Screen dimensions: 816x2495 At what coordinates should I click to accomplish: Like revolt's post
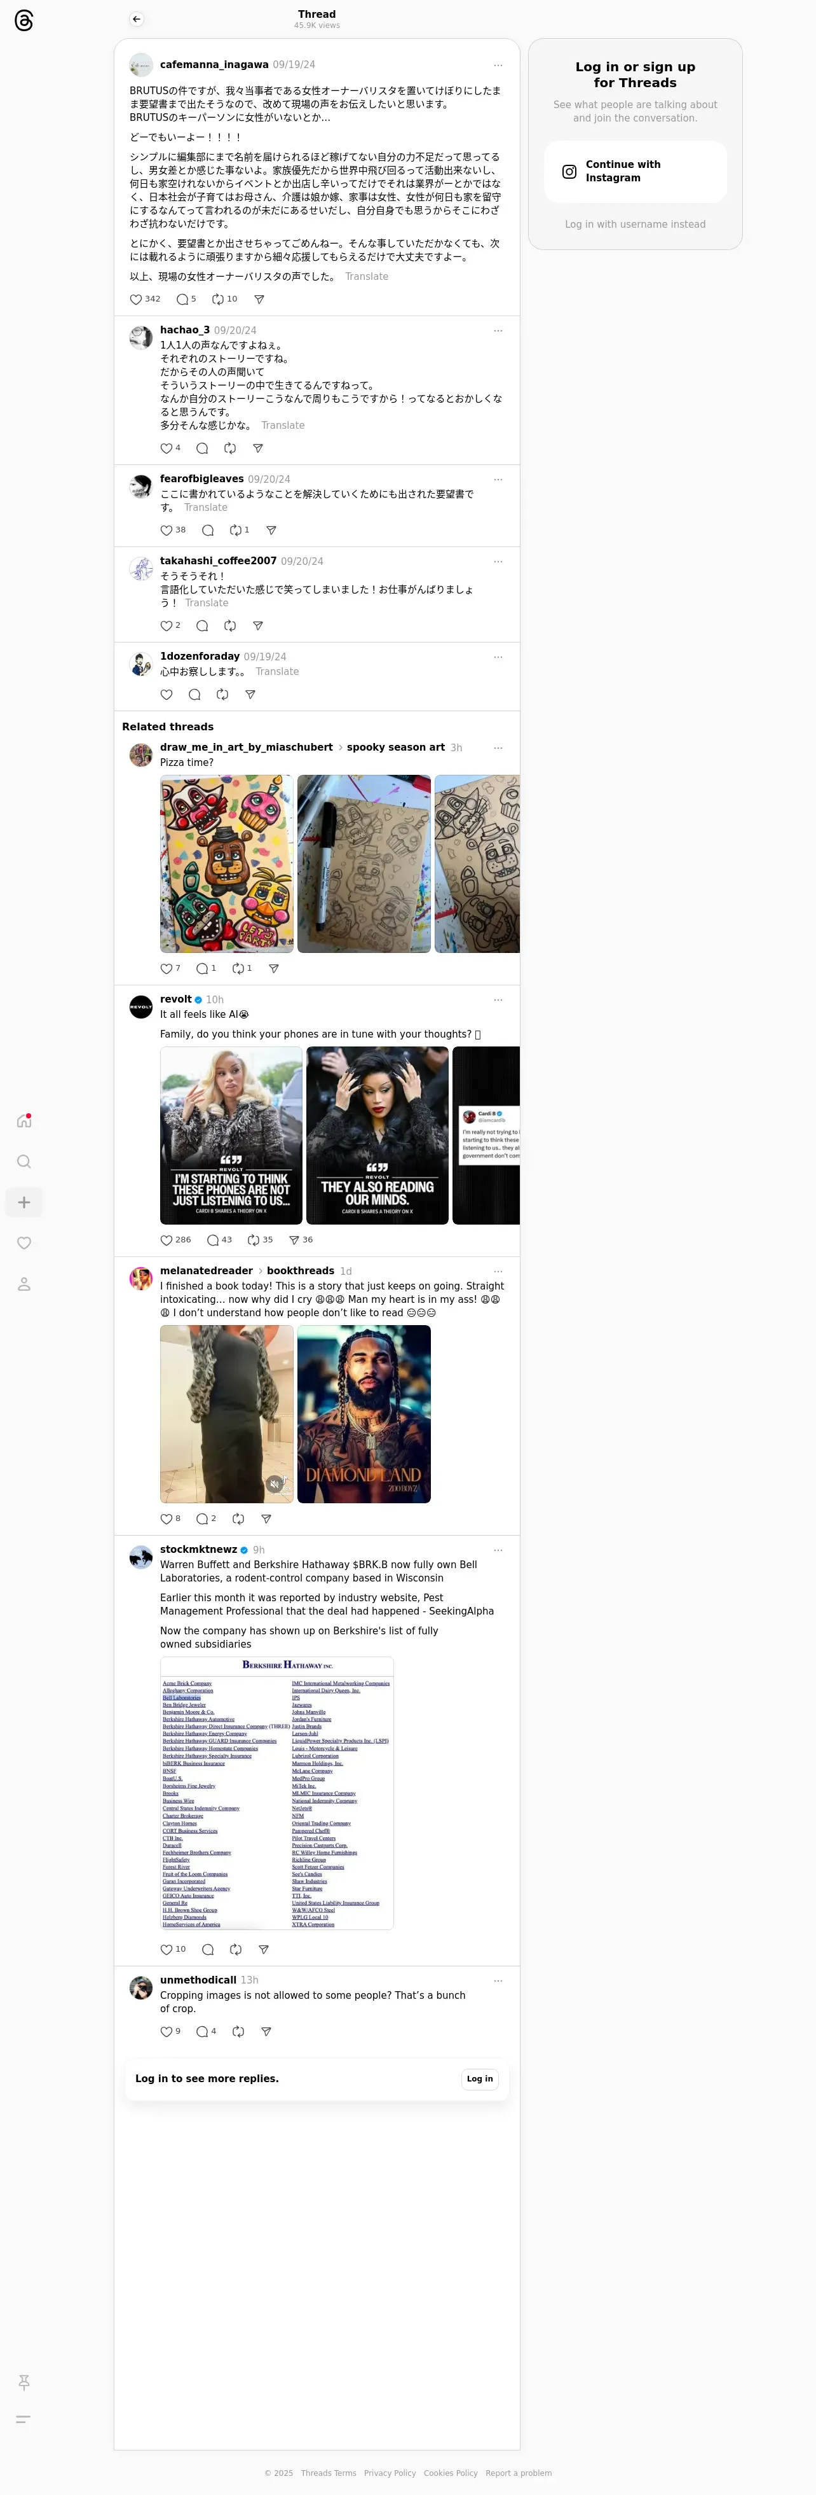click(x=167, y=1240)
